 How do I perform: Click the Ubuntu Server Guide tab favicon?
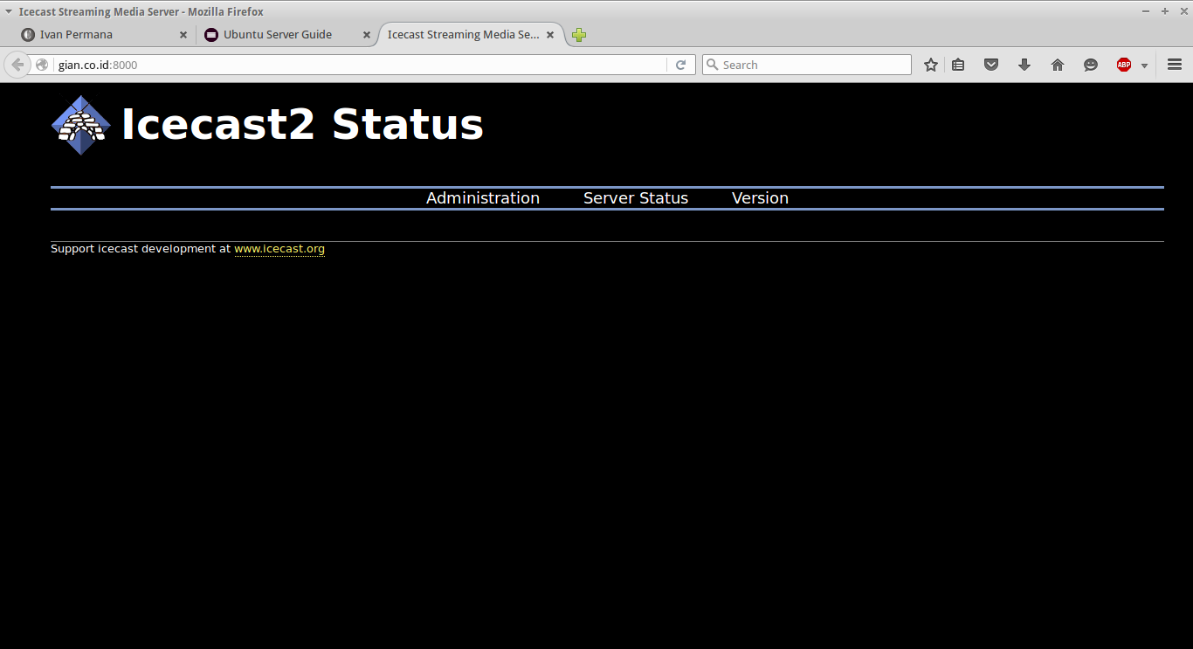pos(211,35)
